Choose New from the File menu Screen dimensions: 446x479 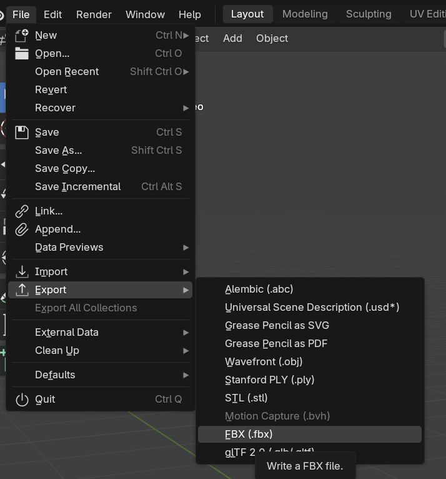coord(101,36)
